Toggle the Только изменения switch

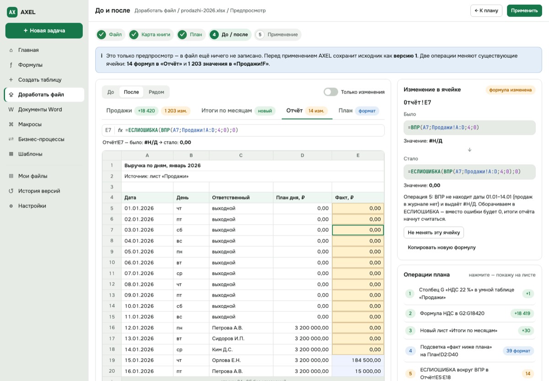pos(330,92)
